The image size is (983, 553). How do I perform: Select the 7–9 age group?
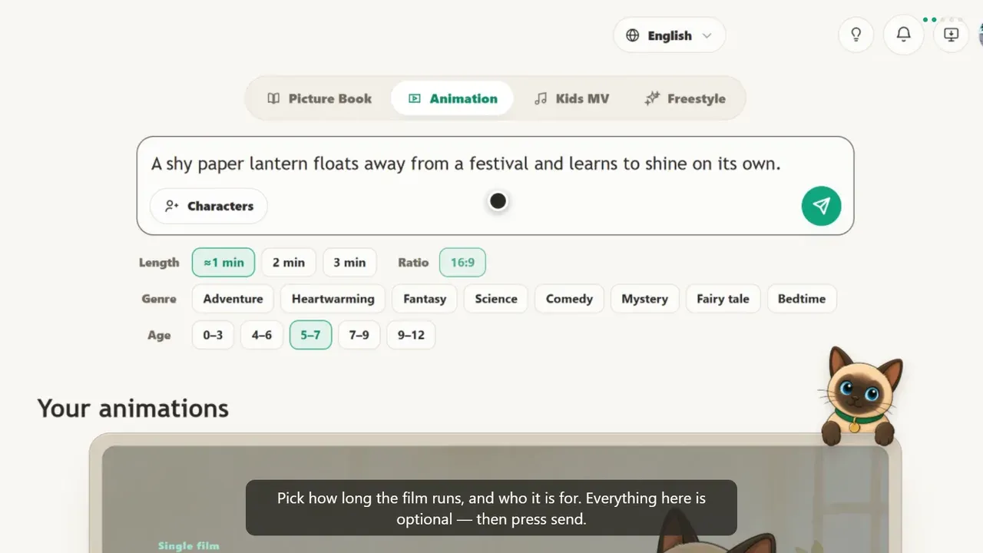[359, 335]
